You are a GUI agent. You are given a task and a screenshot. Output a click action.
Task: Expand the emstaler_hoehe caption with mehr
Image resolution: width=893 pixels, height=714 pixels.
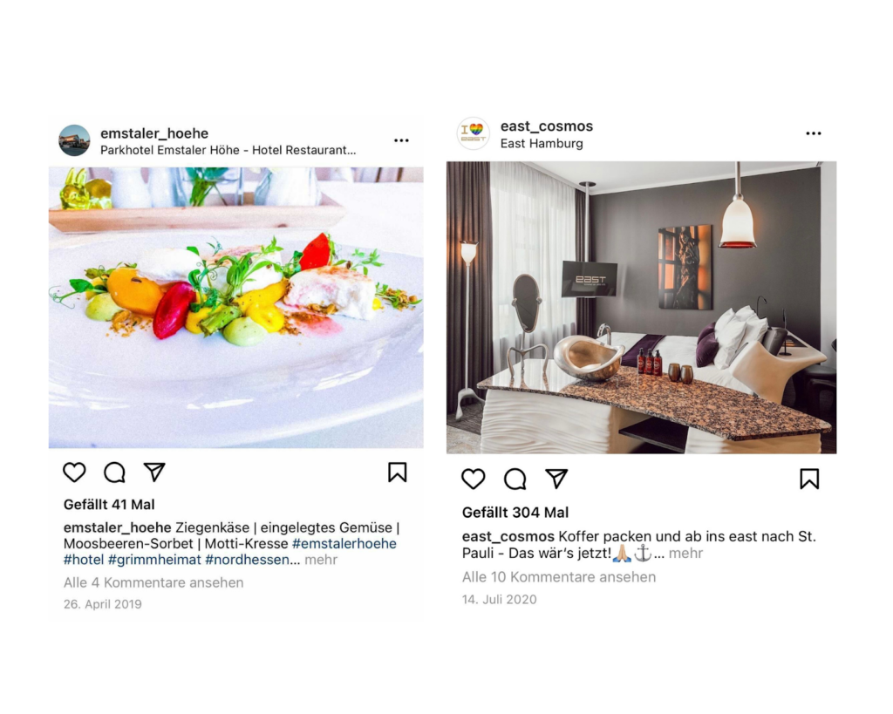coord(321,560)
